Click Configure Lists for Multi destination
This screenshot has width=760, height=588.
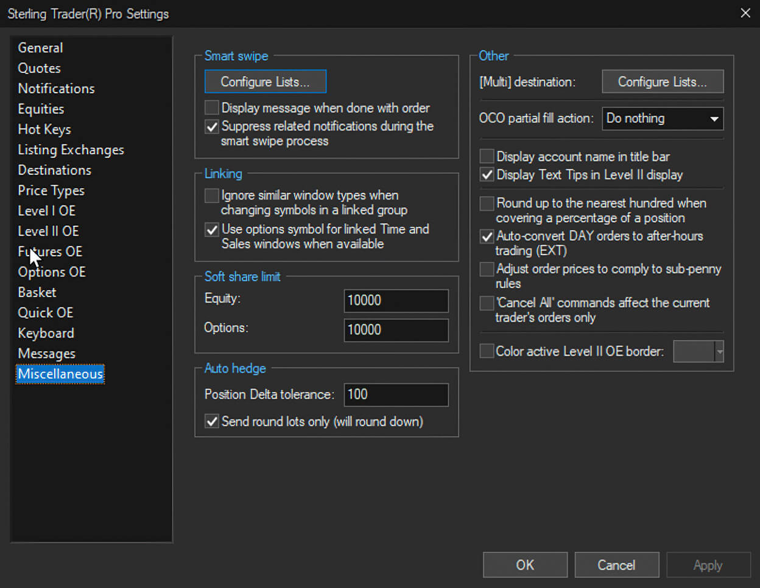pyautogui.click(x=663, y=82)
